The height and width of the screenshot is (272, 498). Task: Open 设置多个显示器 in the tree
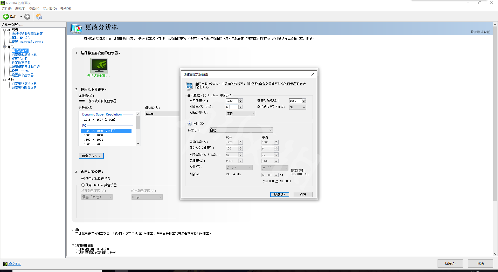click(x=23, y=75)
